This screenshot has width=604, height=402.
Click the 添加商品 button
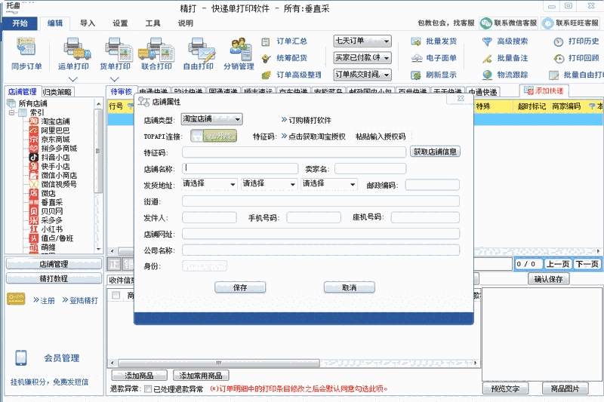pos(139,376)
